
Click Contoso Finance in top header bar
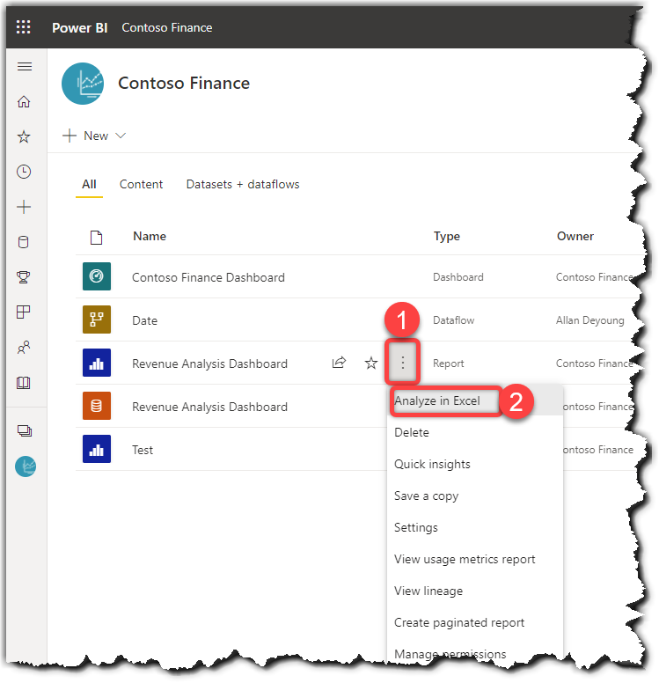pos(167,27)
